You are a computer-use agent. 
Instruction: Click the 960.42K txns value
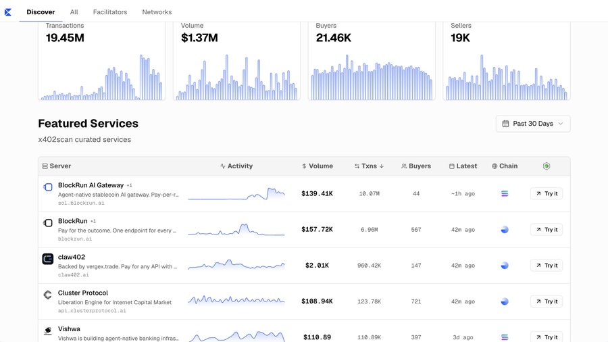point(369,266)
